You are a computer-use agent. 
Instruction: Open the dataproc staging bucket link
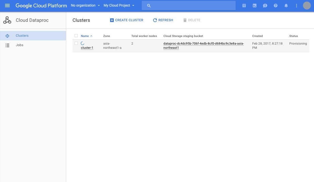(x=203, y=46)
